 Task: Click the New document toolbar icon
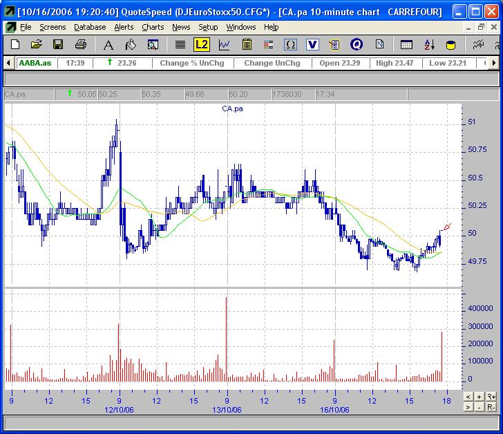[x=15, y=45]
